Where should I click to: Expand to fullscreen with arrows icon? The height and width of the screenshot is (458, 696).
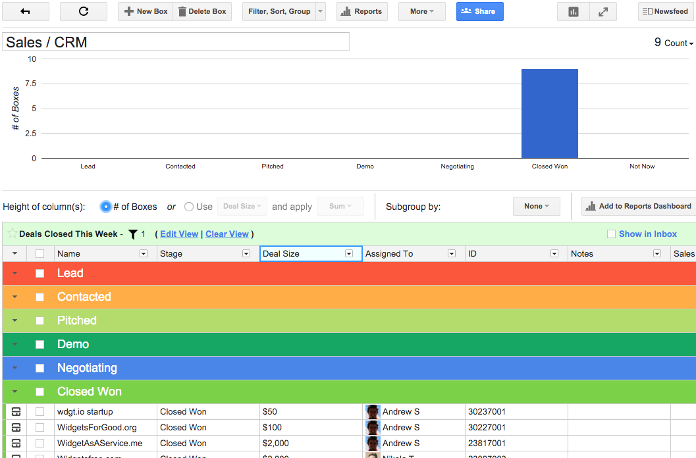pyautogui.click(x=602, y=12)
